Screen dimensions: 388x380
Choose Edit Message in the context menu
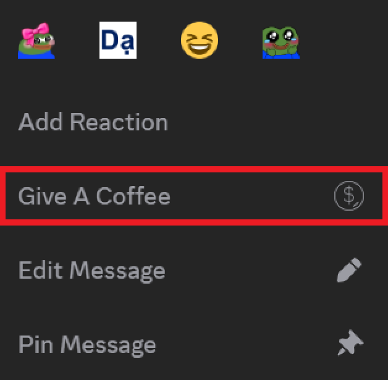point(194,270)
